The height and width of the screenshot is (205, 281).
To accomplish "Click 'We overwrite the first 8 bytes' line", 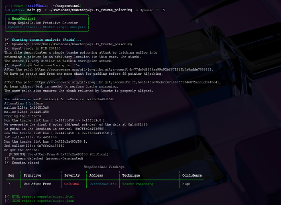I will click(x=76, y=125).
